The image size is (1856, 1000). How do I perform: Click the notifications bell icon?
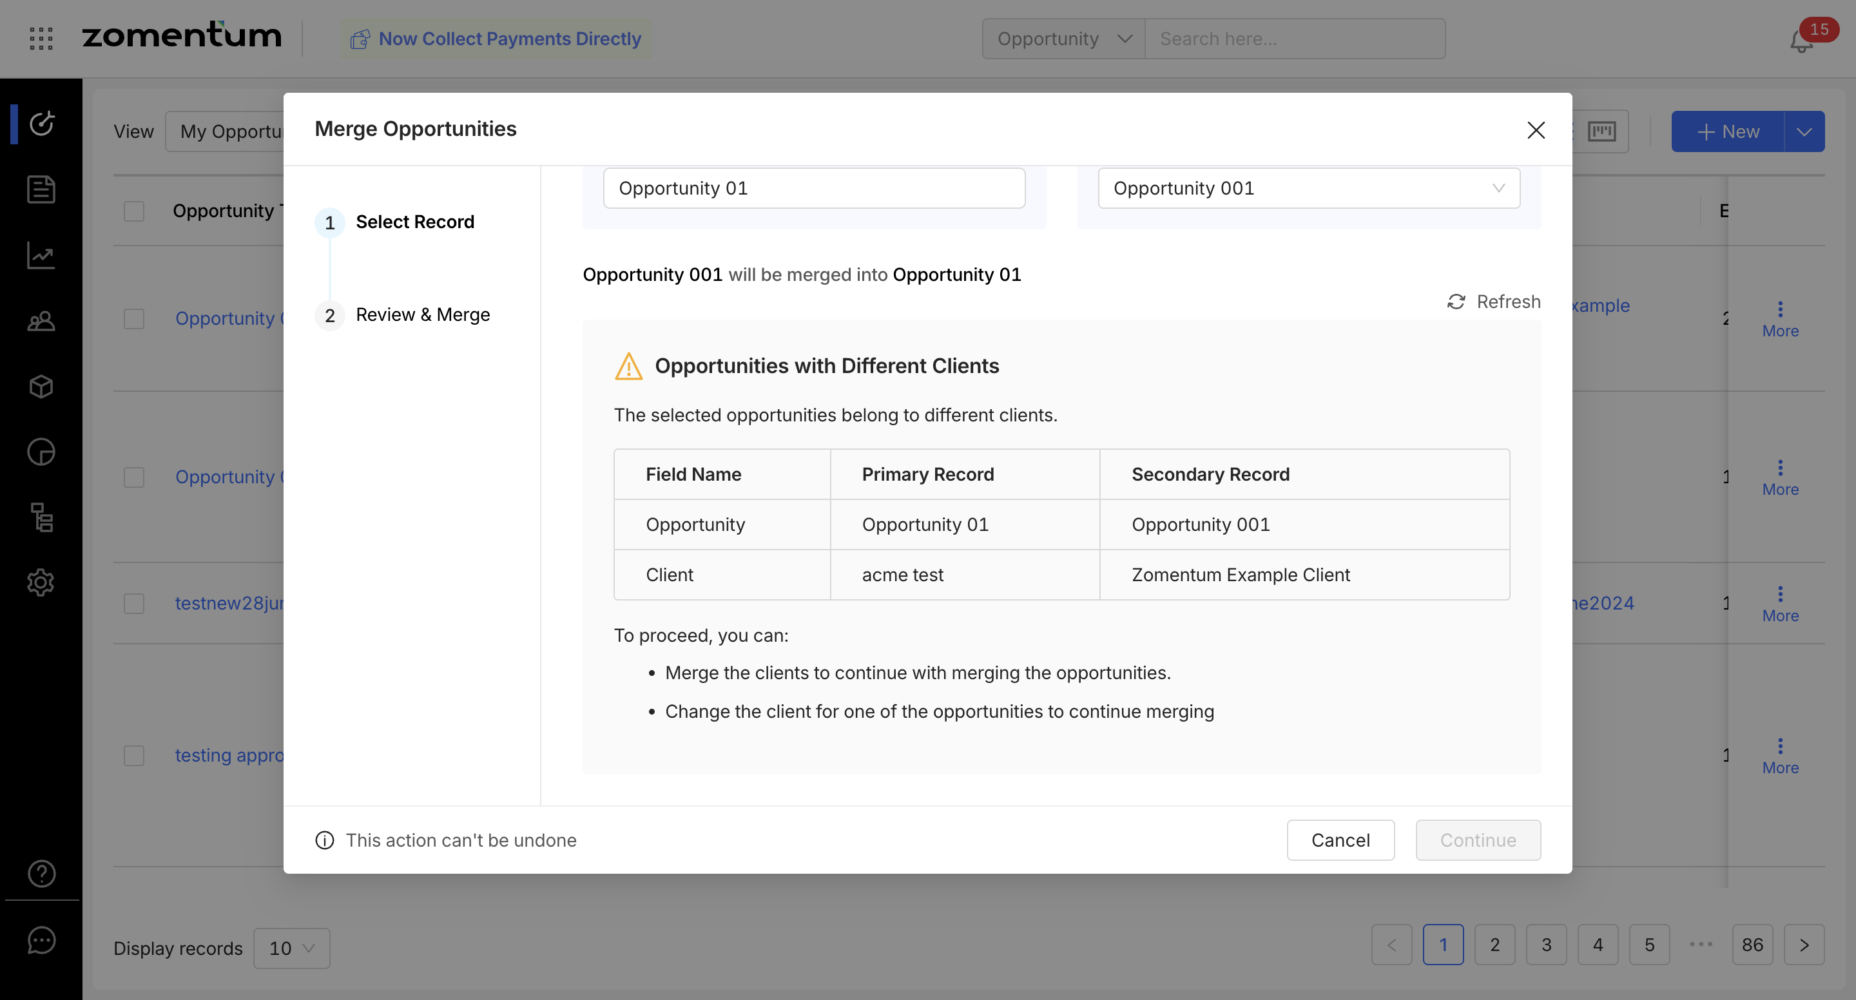[x=1801, y=42]
